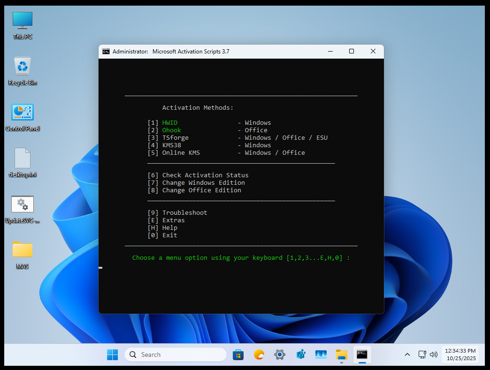Click the Exit menu line

pos(162,235)
